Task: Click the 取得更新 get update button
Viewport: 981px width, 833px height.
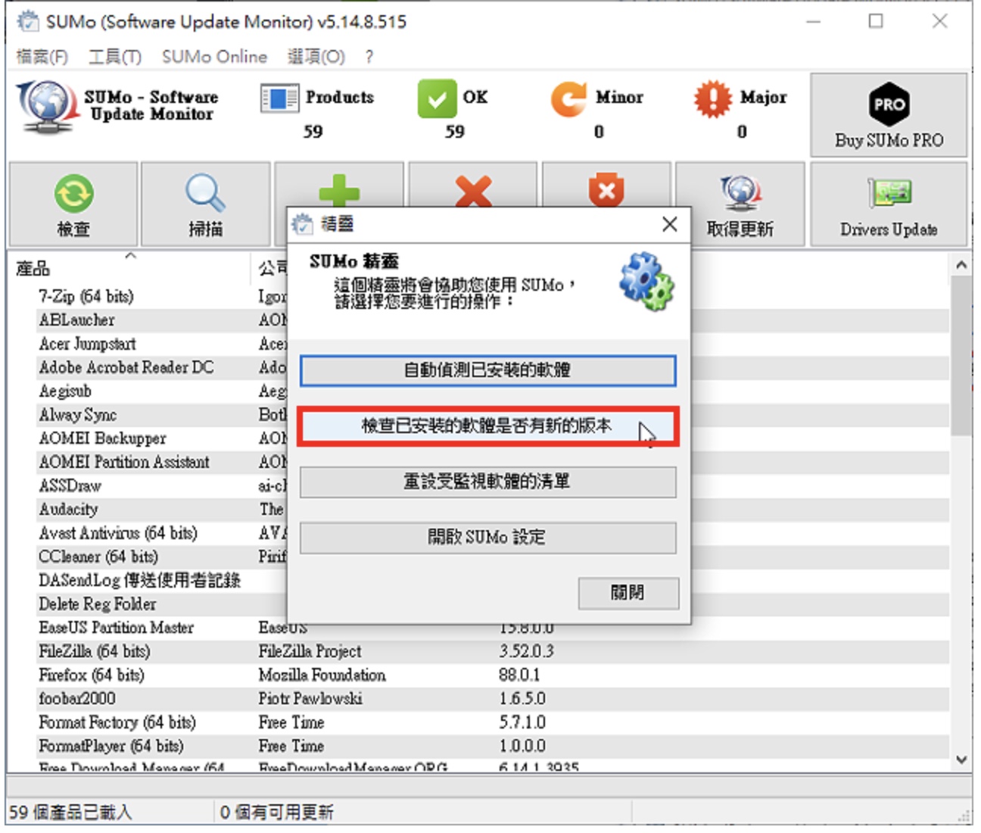Action: [740, 204]
